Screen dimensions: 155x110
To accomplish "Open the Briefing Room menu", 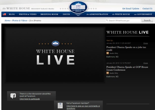I will pos(49,14).
